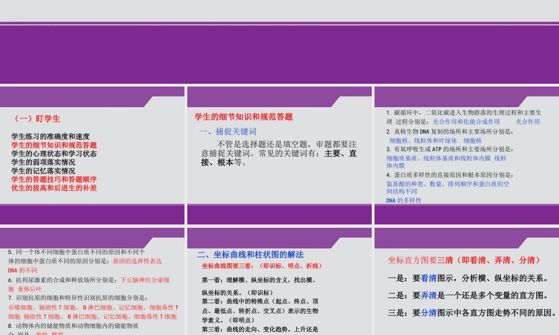
Task: Click question 3 about 有氧呼吸生成ATP的场所
Action: pos(449,149)
